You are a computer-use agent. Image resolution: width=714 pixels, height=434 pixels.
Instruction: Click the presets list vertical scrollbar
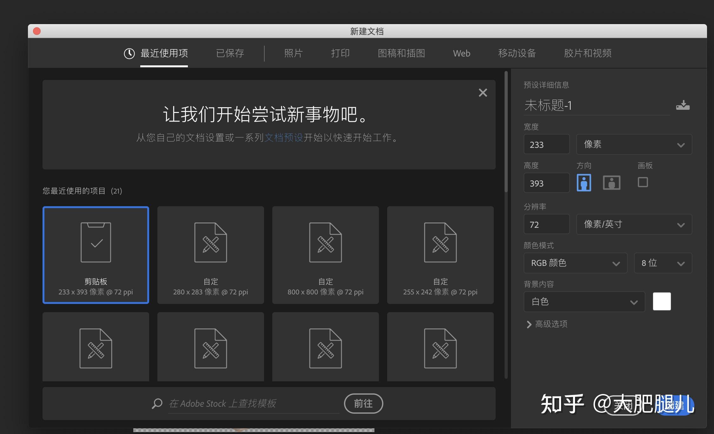pyautogui.click(x=506, y=132)
